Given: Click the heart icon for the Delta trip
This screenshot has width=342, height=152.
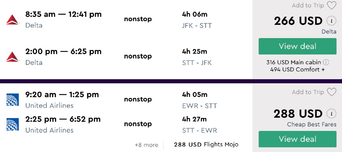Looking at the screenshot, I should (x=331, y=5).
